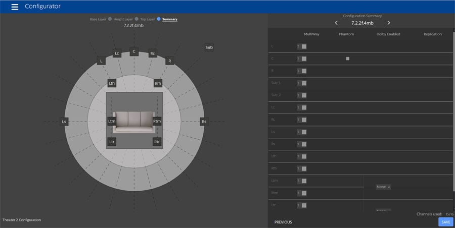The width and height of the screenshot is (455, 228).
Task: Select the Sub speaker icon
Action: tap(209, 47)
